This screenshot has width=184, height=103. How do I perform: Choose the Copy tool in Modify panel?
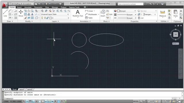[25, 11]
